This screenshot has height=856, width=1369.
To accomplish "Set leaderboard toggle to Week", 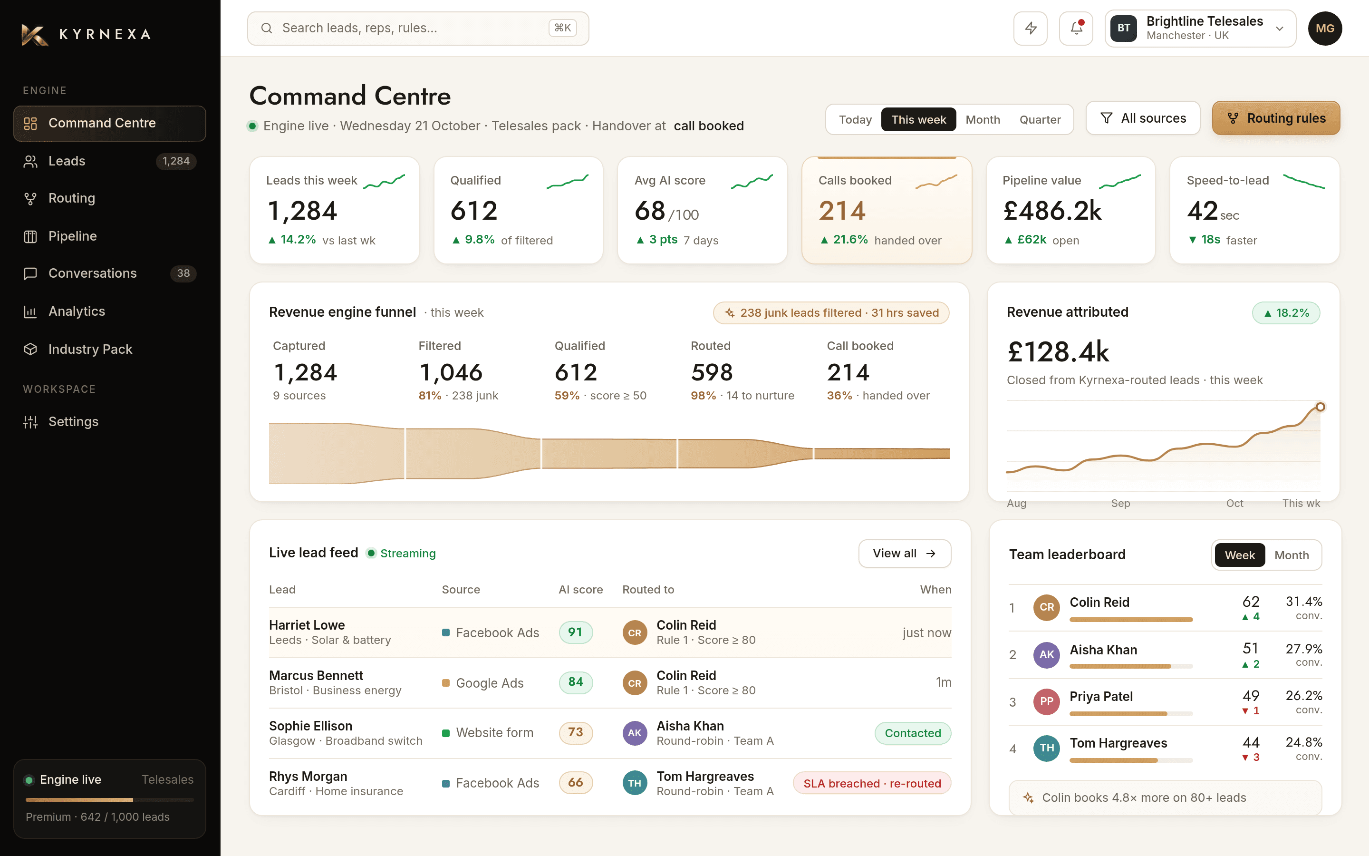I will pyautogui.click(x=1239, y=555).
